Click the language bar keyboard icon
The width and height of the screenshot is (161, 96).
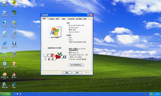click(x=146, y=94)
